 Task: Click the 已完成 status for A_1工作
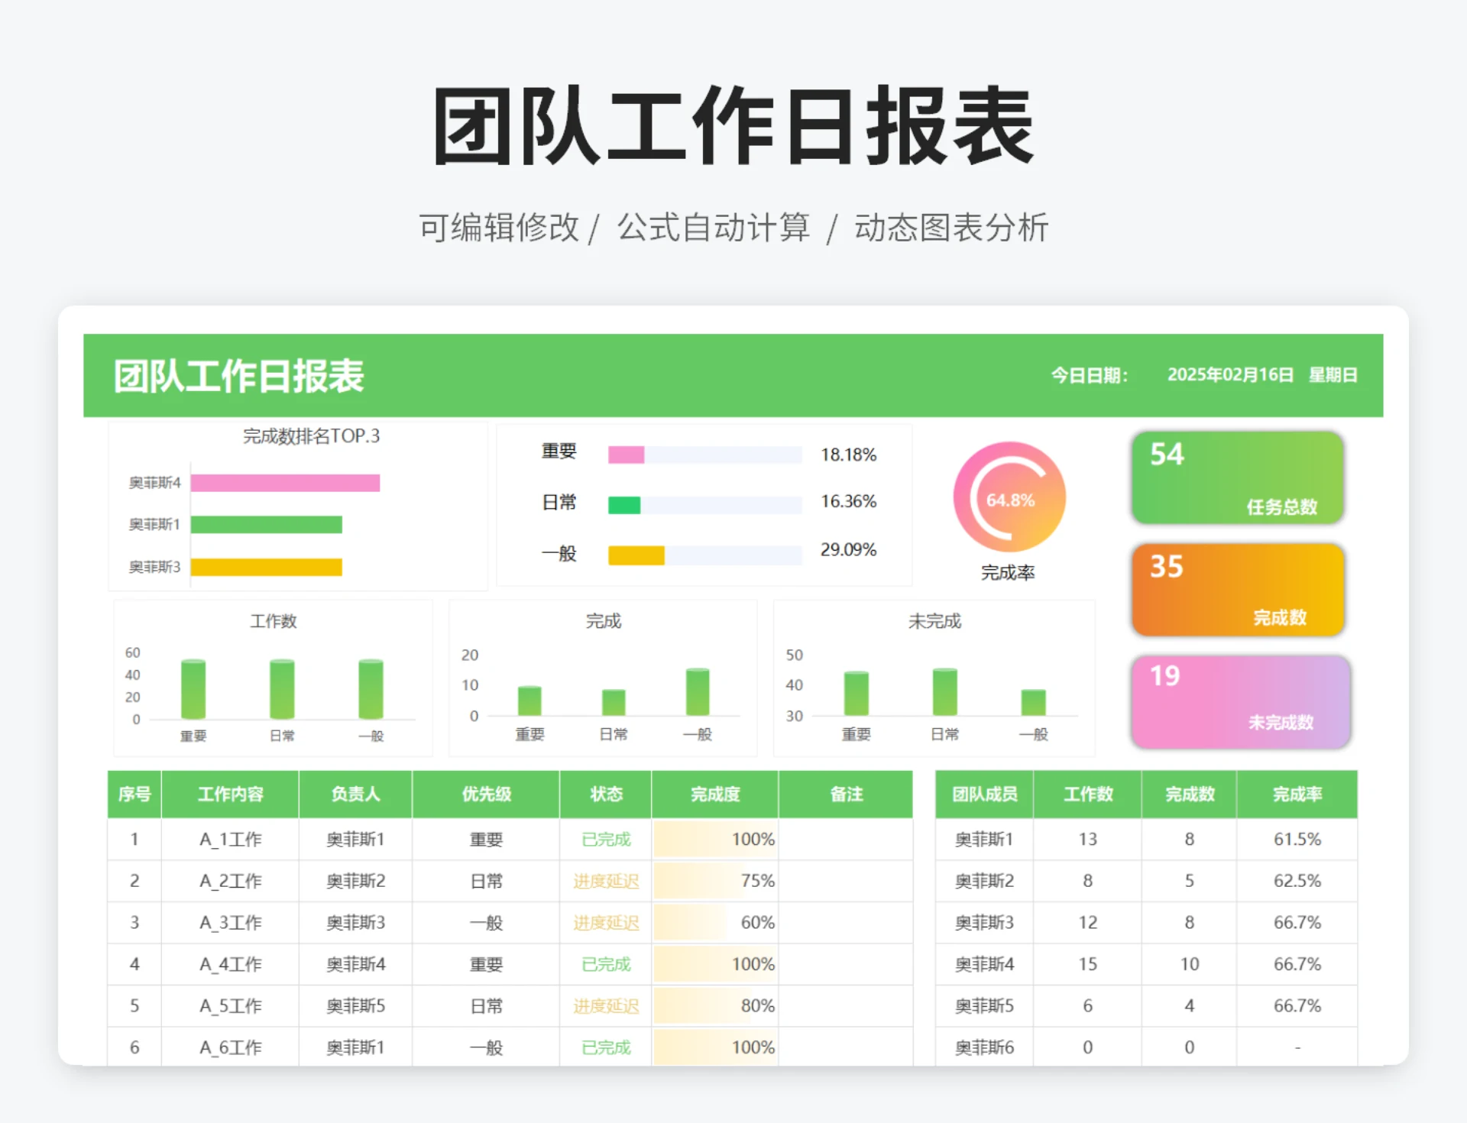605,839
